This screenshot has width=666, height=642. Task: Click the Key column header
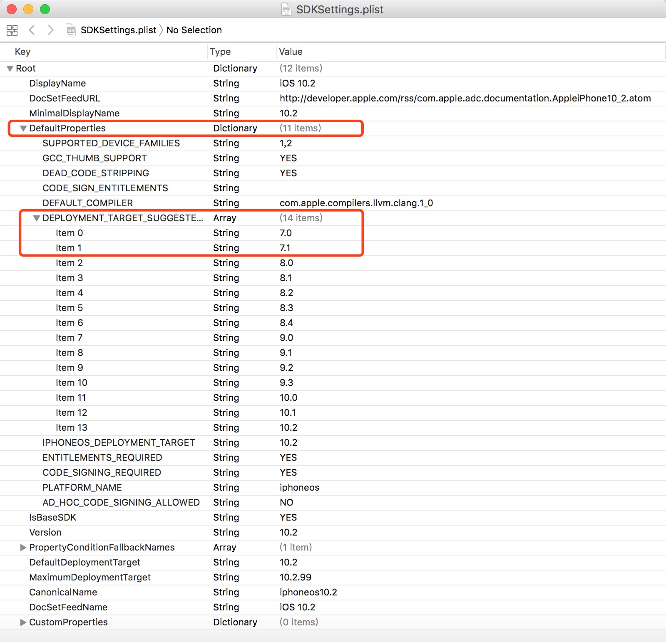pyautogui.click(x=22, y=52)
